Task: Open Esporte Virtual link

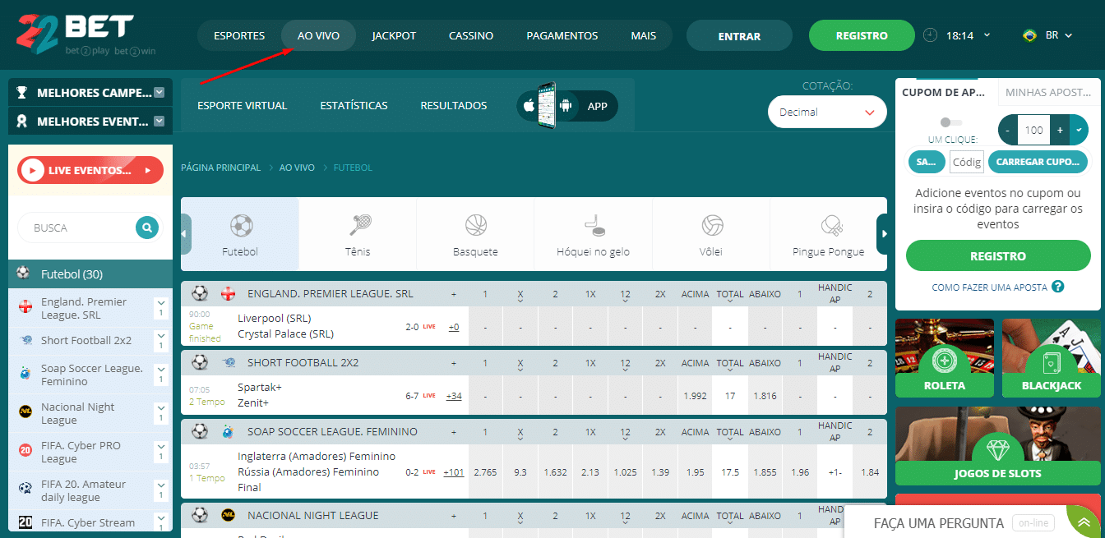Action: (243, 106)
